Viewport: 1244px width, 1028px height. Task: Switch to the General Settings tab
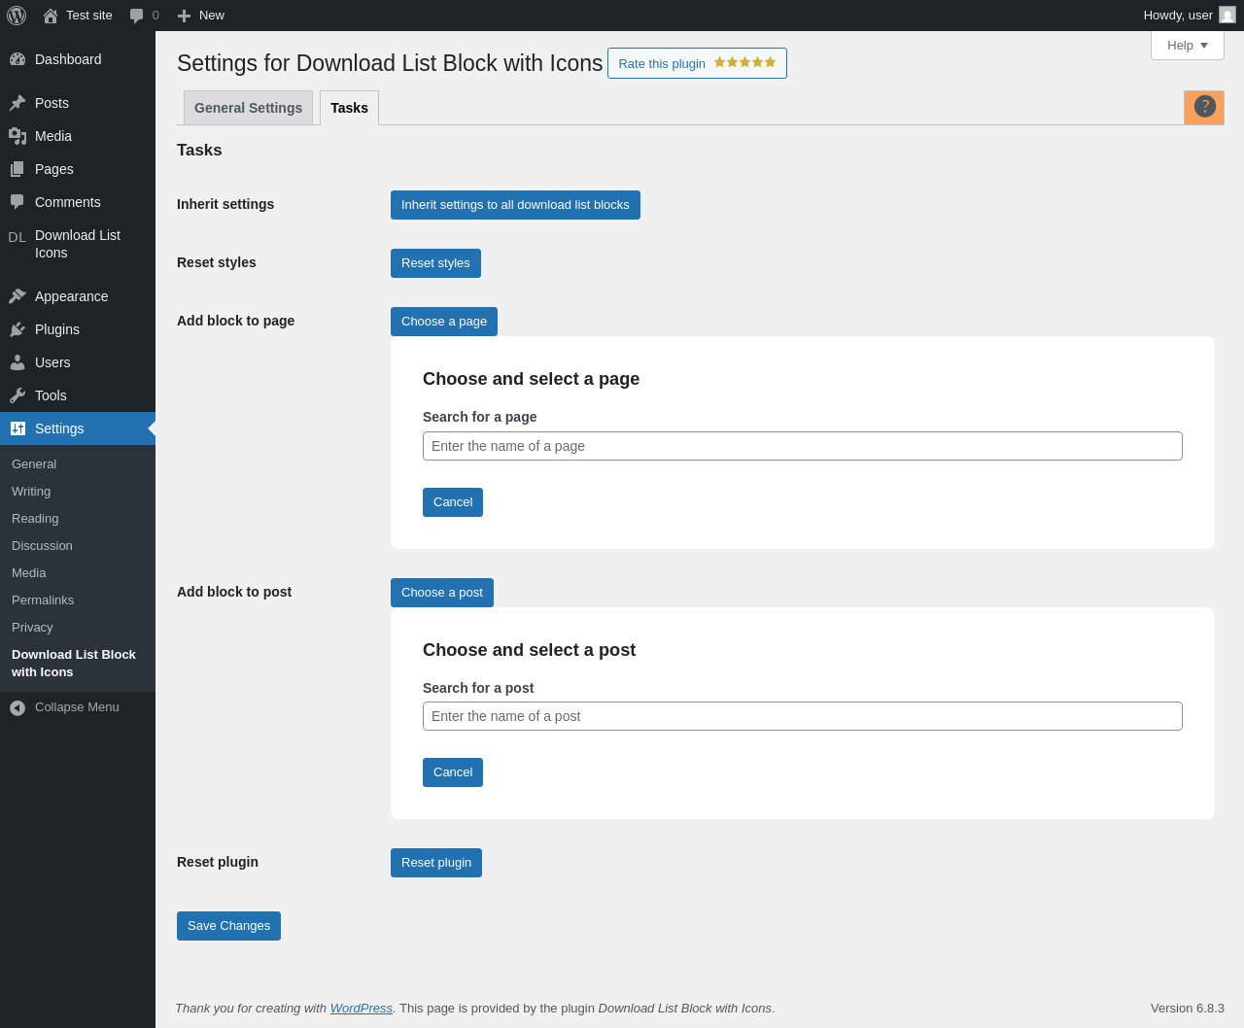click(248, 108)
